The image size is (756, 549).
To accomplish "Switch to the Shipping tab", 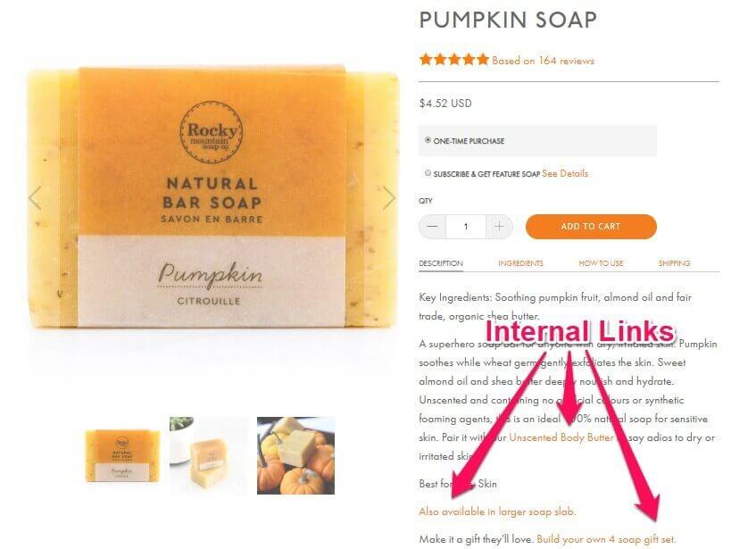I will tap(674, 263).
